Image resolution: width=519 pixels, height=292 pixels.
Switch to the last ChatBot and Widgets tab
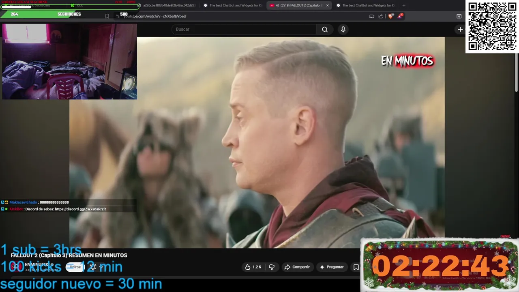[x=365, y=5]
